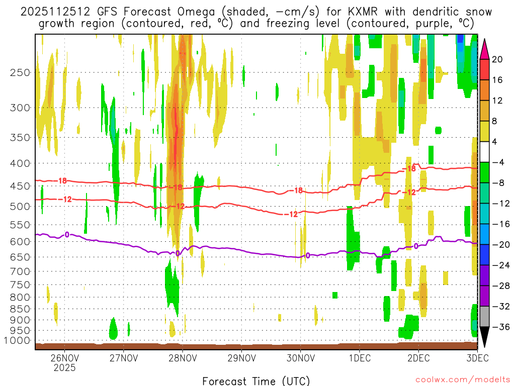Click the cyan -12 to -16 colorbar segment
Viewport: 515px width, 386px height.
[484, 214]
